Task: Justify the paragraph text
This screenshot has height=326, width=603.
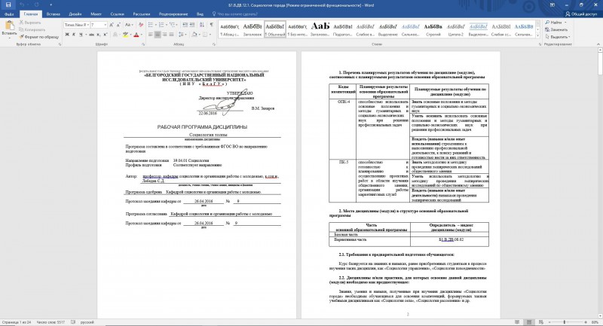Action: 172,35
